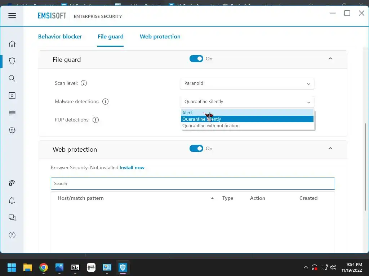Switch to Behavior blocker tab
This screenshot has height=276, width=369.
pos(60,37)
